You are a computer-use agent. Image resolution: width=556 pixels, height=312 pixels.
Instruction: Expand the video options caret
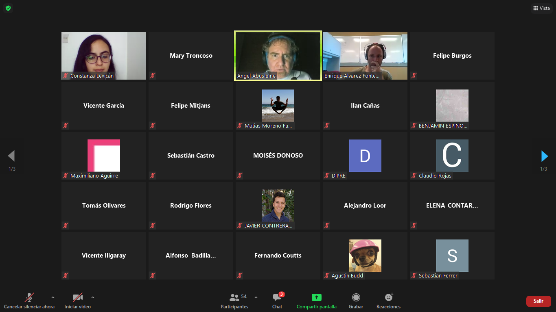point(93,297)
